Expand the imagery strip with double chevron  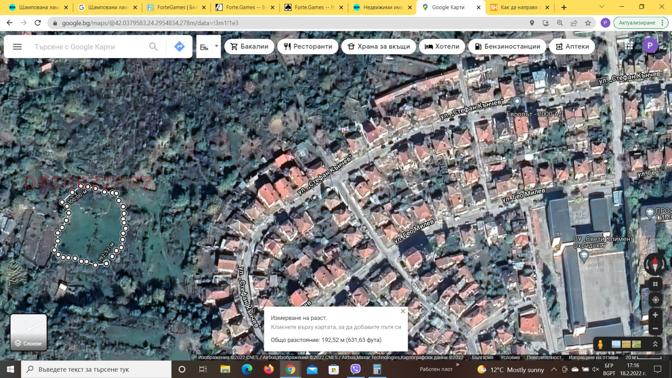coord(655,344)
